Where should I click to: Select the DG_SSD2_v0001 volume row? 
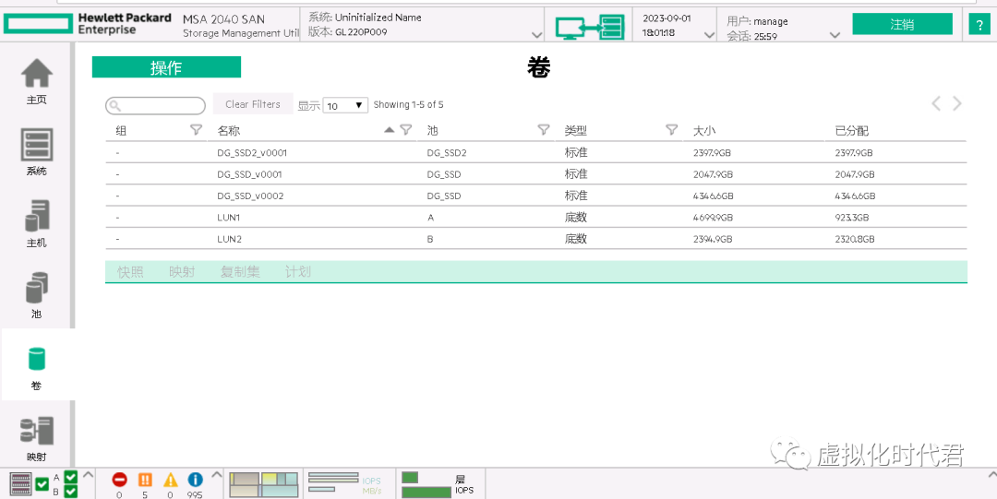(x=536, y=152)
